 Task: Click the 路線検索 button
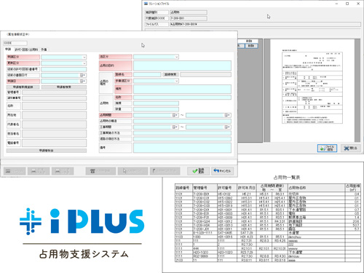click(x=170, y=74)
